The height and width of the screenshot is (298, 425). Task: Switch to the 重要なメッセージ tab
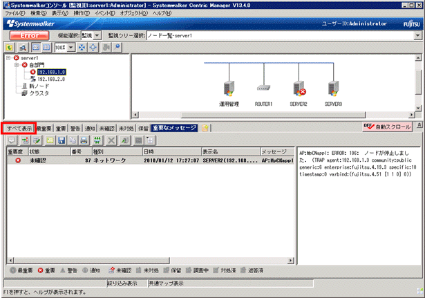175,128
